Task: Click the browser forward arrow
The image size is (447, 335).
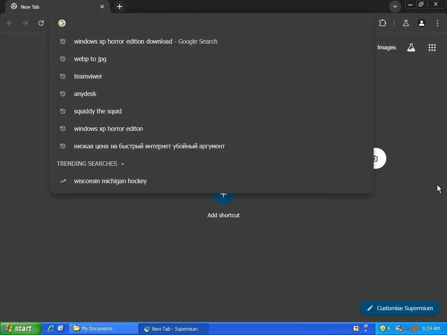Action: pyautogui.click(x=25, y=23)
